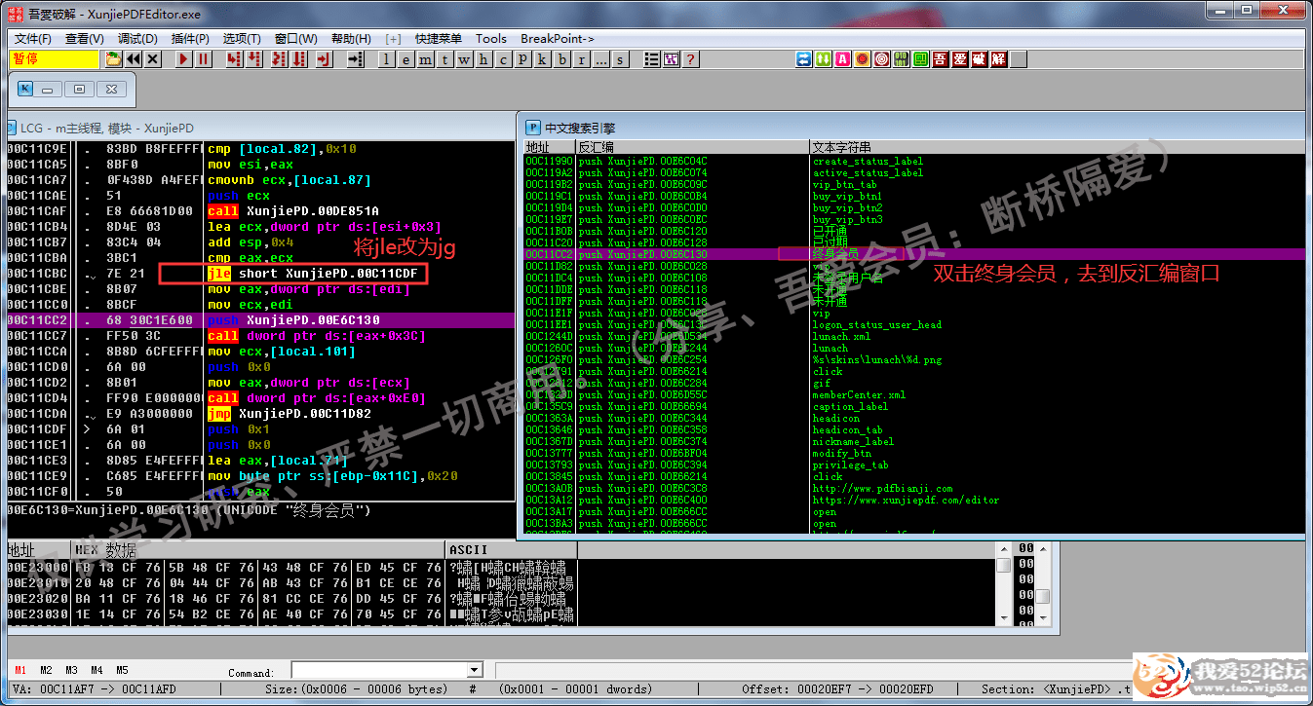Click the Step into toolbar icon
Screen dimensions: 1313x706
coord(234,59)
